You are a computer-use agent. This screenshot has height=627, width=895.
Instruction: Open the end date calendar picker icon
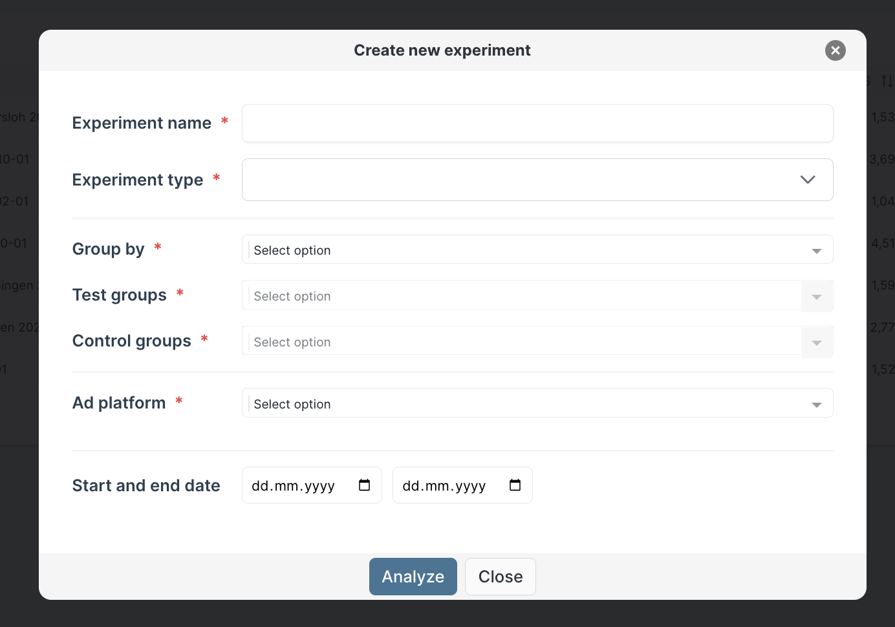(x=515, y=485)
